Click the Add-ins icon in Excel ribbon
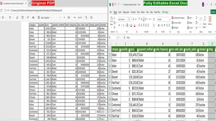 pyautogui.click(x=210, y=19)
